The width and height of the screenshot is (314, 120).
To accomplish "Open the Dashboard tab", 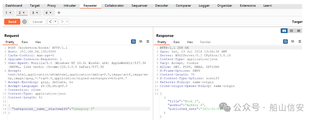I will [14, 6].
